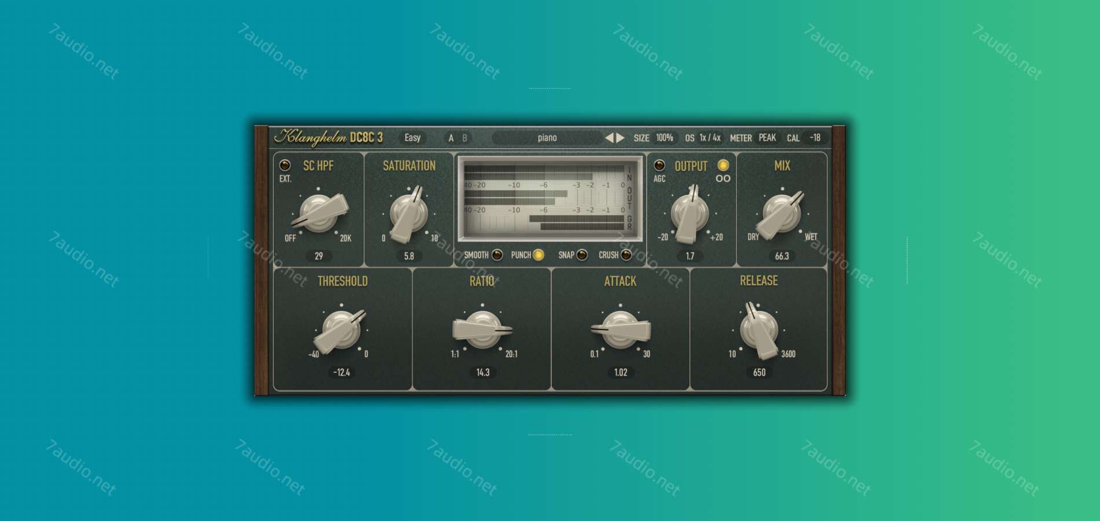The width and height of the screenshot is (1100, 521).
Task: Click the 20:1 ratio maximum label
Action: point(511,354)
